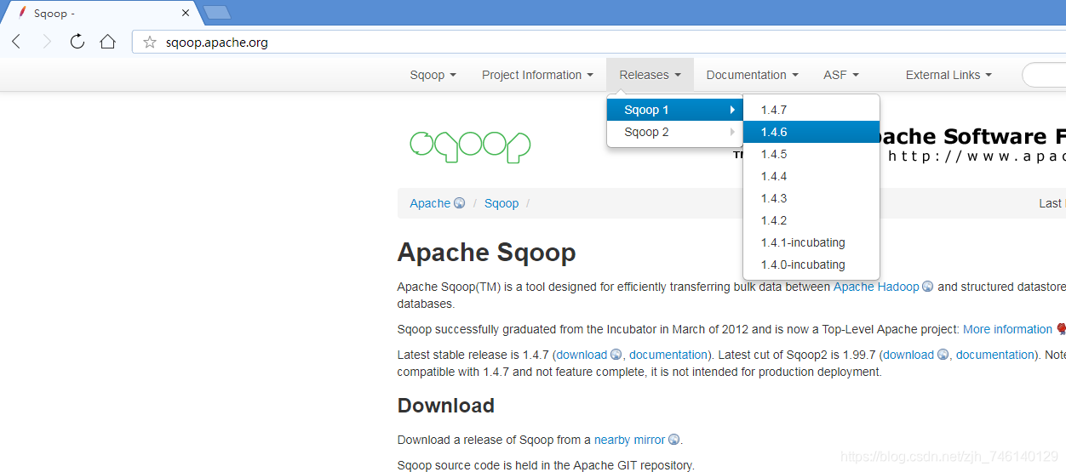Select release 1.4.6
Viewport: 1066px width, 472px height.
811,132
